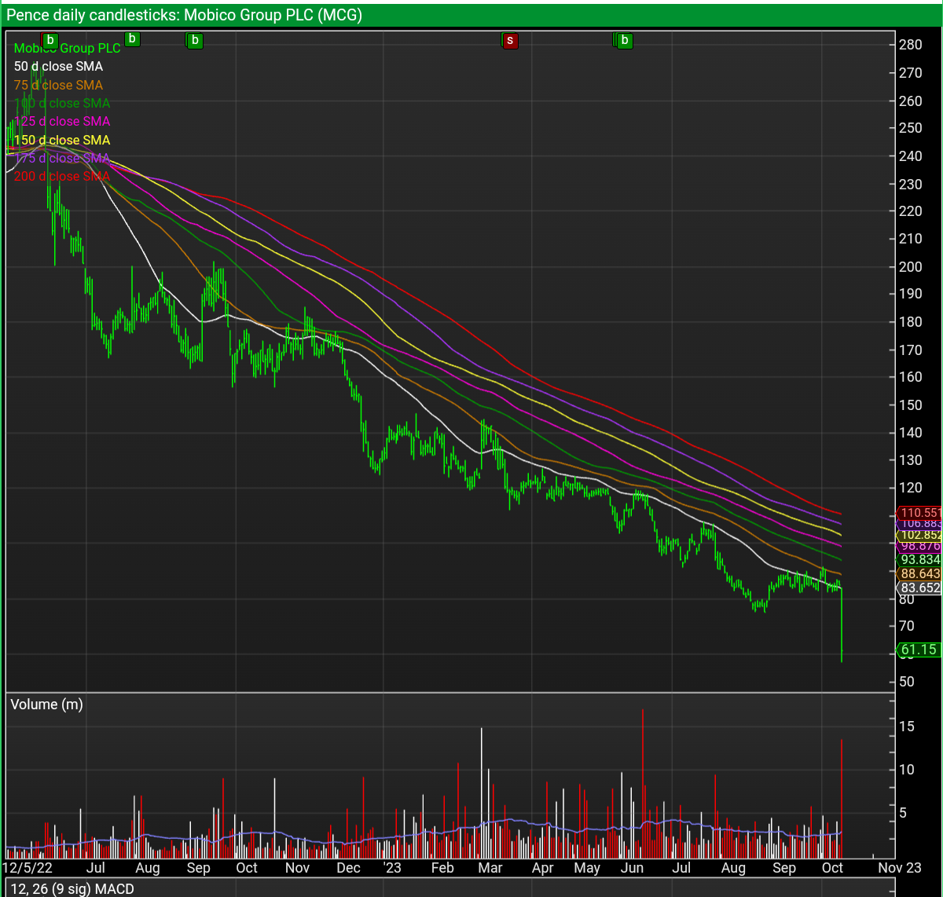Click the 93.834 SMA value tag

(919, 560)
